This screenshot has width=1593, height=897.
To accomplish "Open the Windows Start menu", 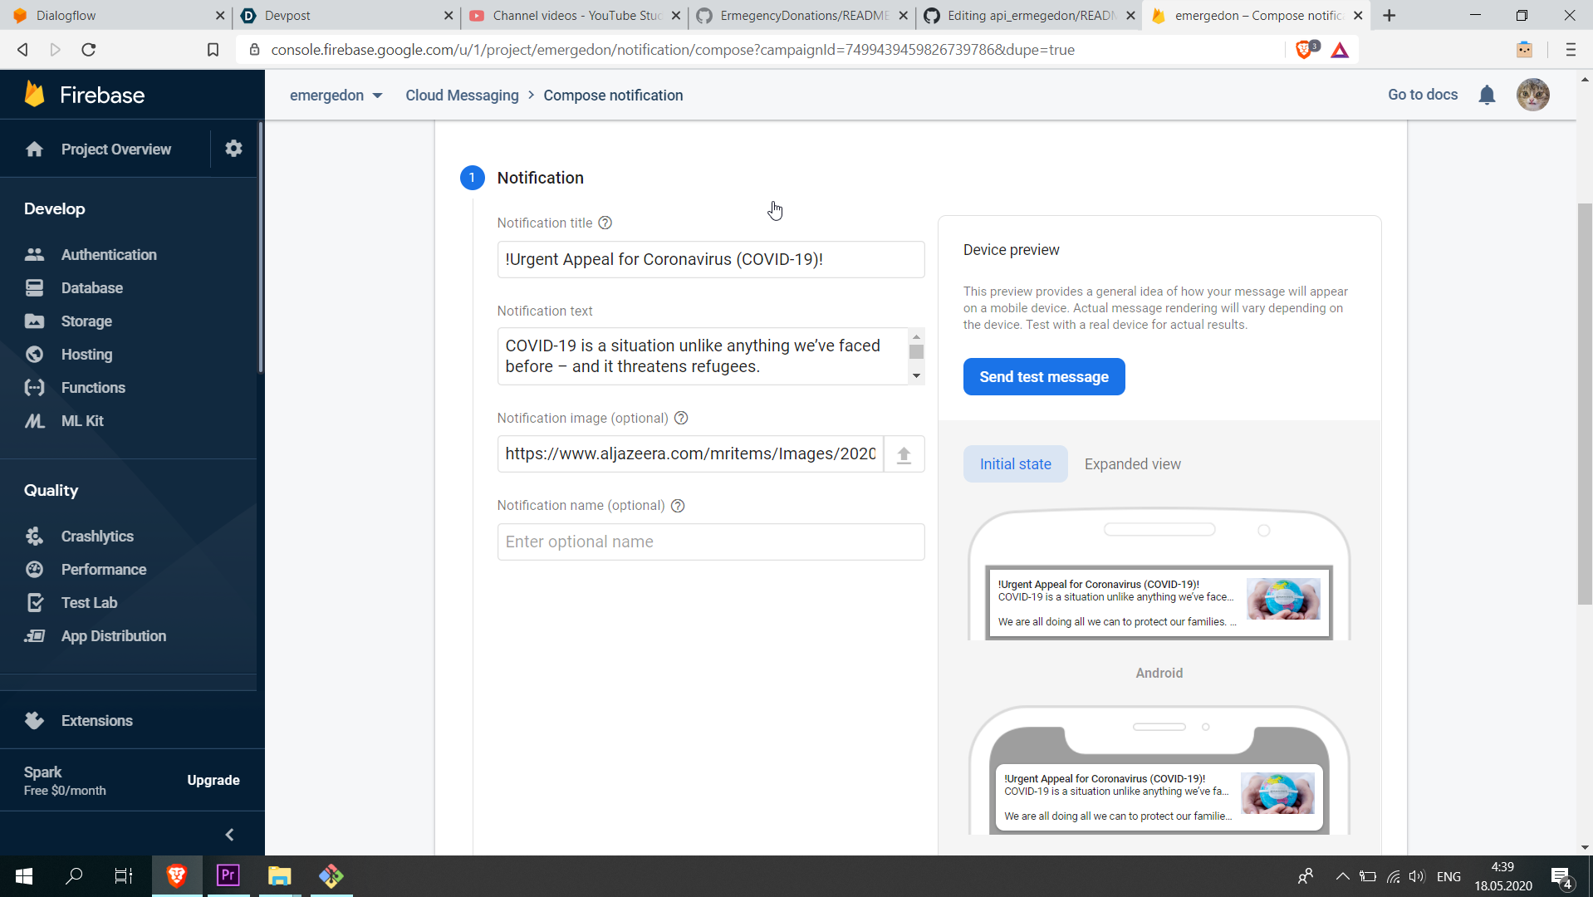I will point(24,875).
